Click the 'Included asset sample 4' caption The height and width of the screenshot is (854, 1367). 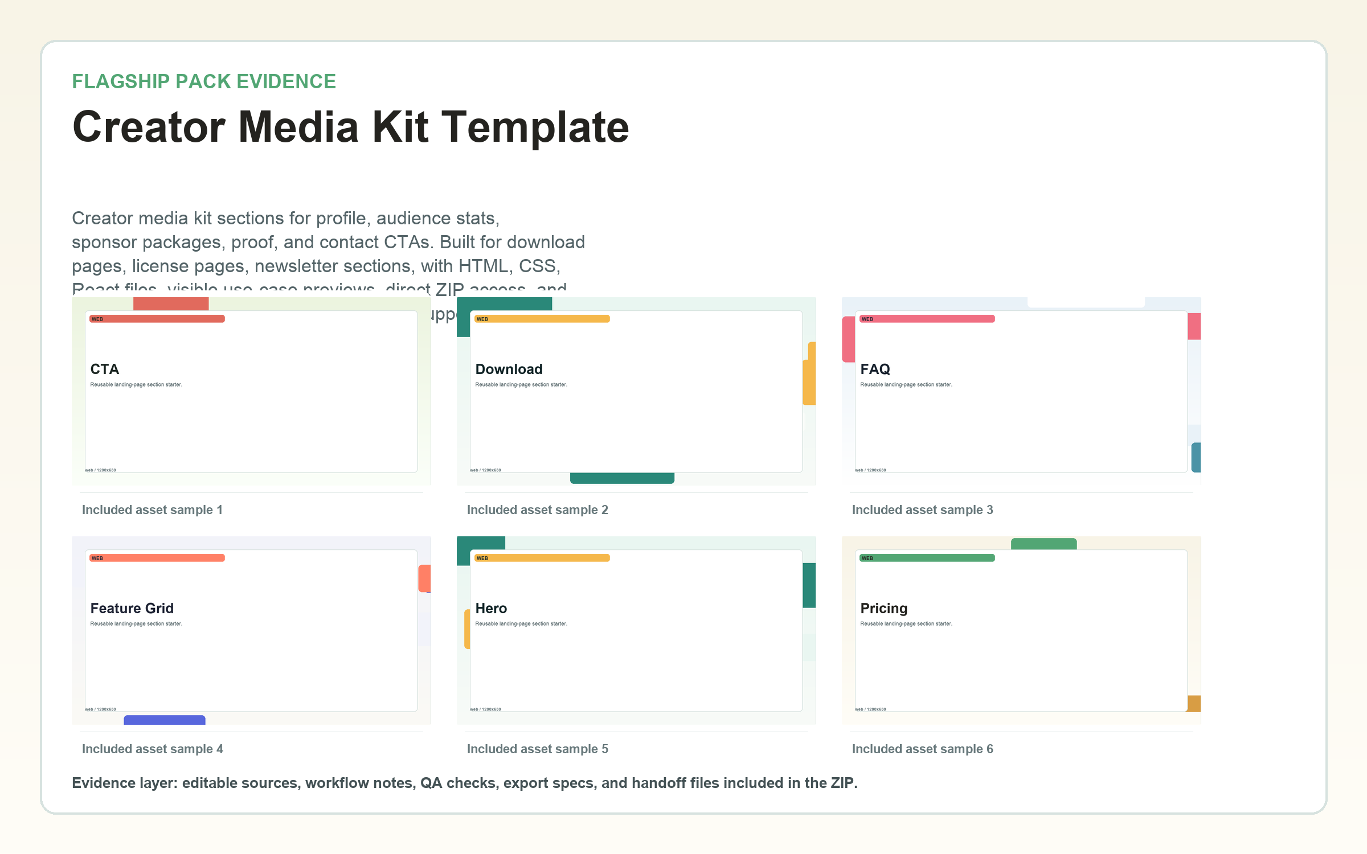[152, 749]
